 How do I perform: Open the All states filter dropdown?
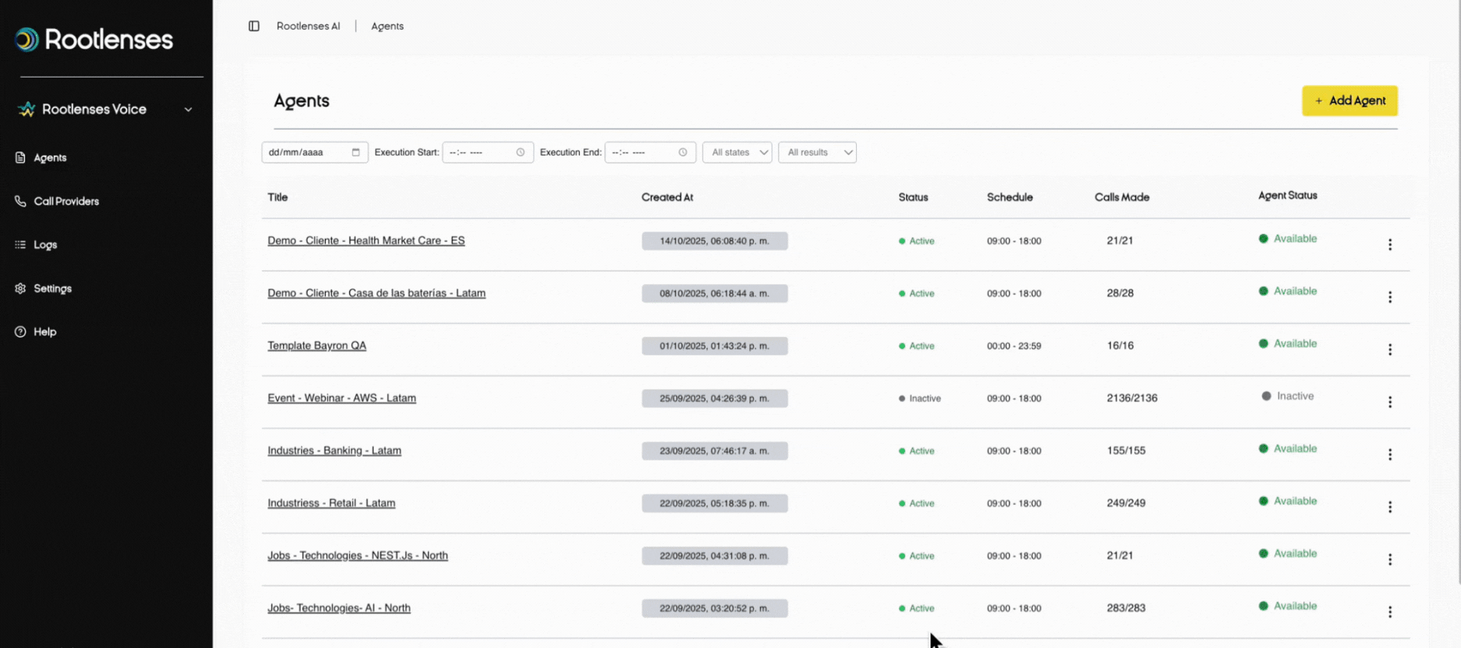[x=737, y=152]
